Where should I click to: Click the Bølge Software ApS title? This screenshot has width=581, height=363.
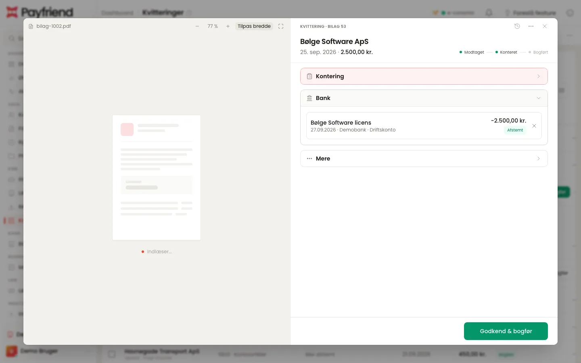tap(334, 42)
